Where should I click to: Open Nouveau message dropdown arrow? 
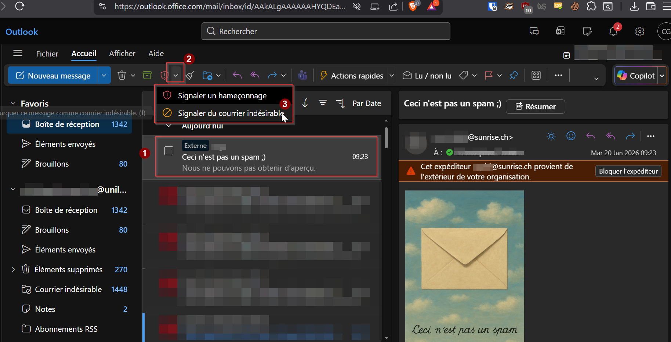coord(104,76)
